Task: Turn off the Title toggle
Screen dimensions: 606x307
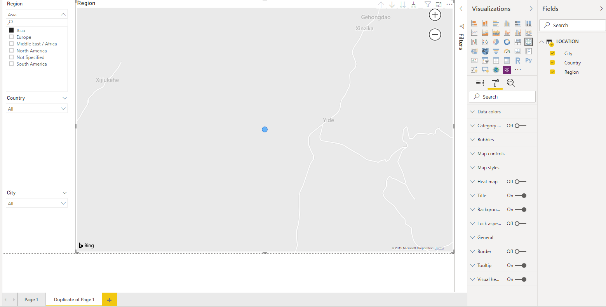Action: point(521,196)
